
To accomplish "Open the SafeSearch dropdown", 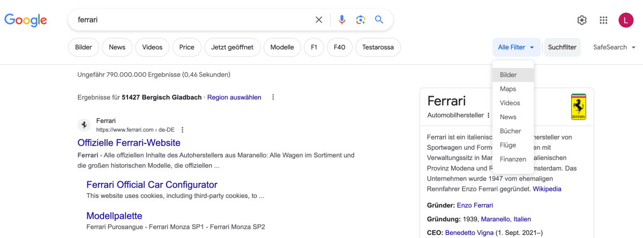I will pyautogui.click(x=615, y=47).
